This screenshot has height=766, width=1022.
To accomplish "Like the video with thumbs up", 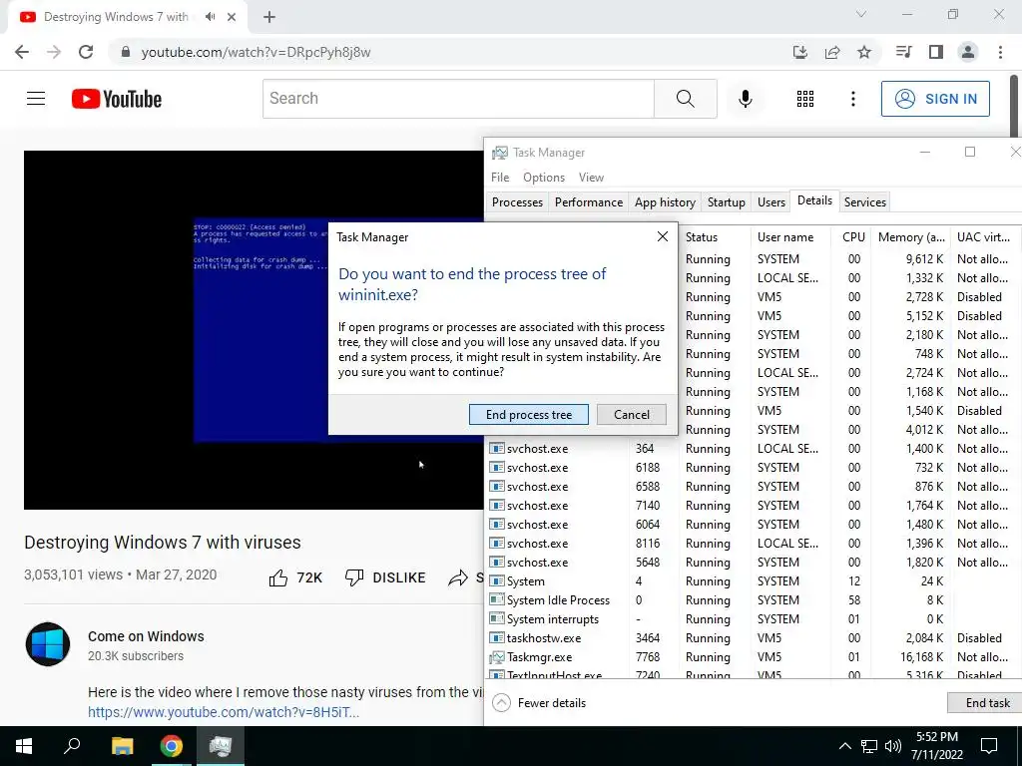I will (278, 577).
